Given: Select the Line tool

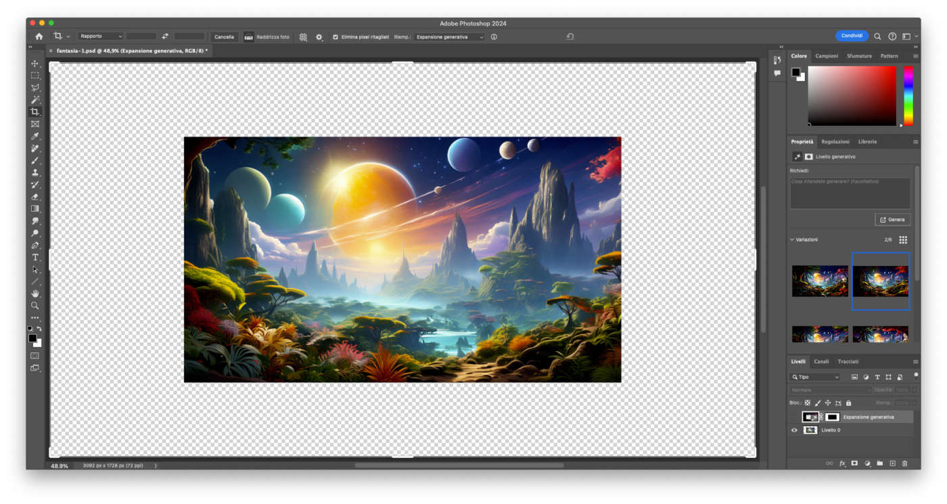Looking at the screenshot, I should click(x=35, y=281).
